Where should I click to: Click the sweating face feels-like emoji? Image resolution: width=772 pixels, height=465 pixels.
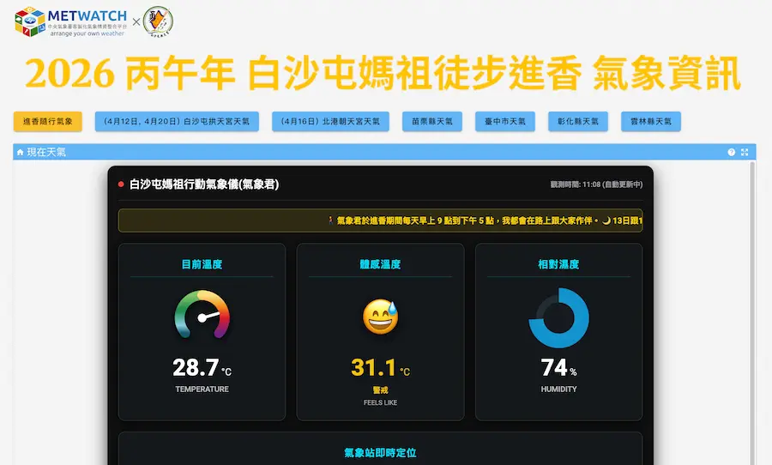(380, 317)
